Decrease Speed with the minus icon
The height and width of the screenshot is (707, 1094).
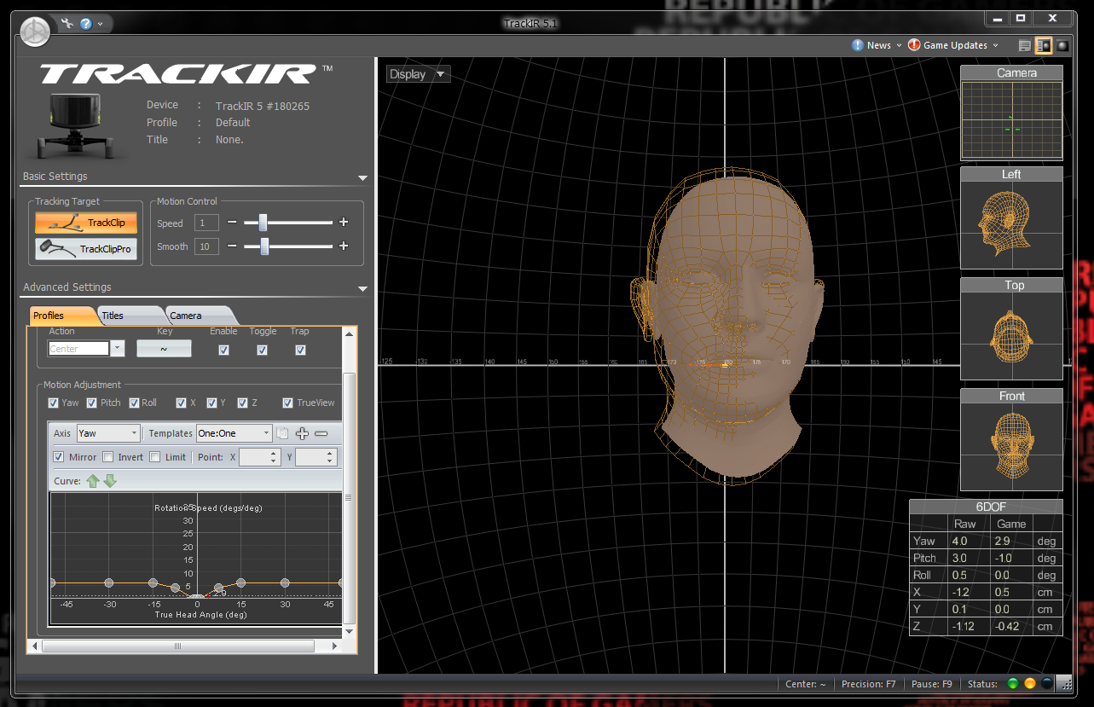click(x=232, y=223)
